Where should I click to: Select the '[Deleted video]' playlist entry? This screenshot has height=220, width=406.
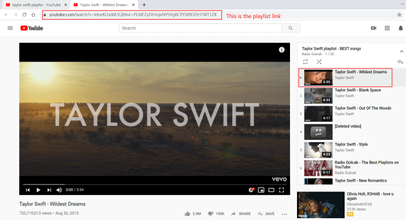(352, 132)
